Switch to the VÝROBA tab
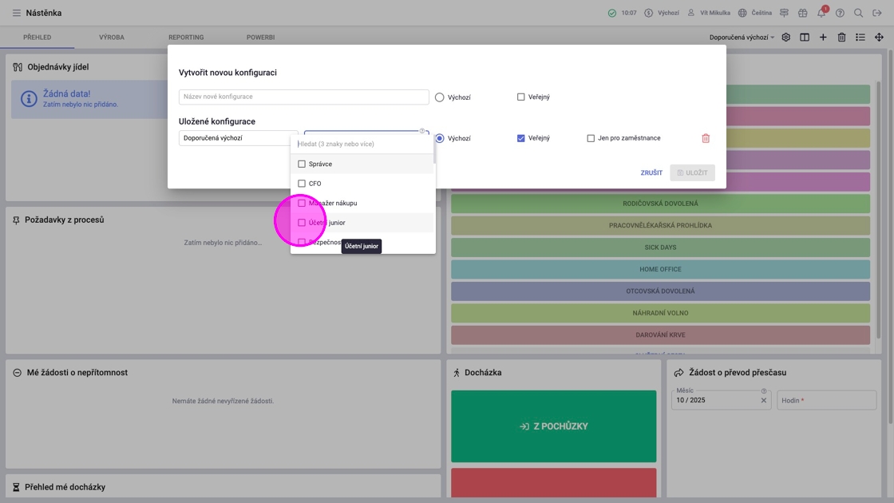Screen dimensions: 894x503 click(x=111, y=37)
